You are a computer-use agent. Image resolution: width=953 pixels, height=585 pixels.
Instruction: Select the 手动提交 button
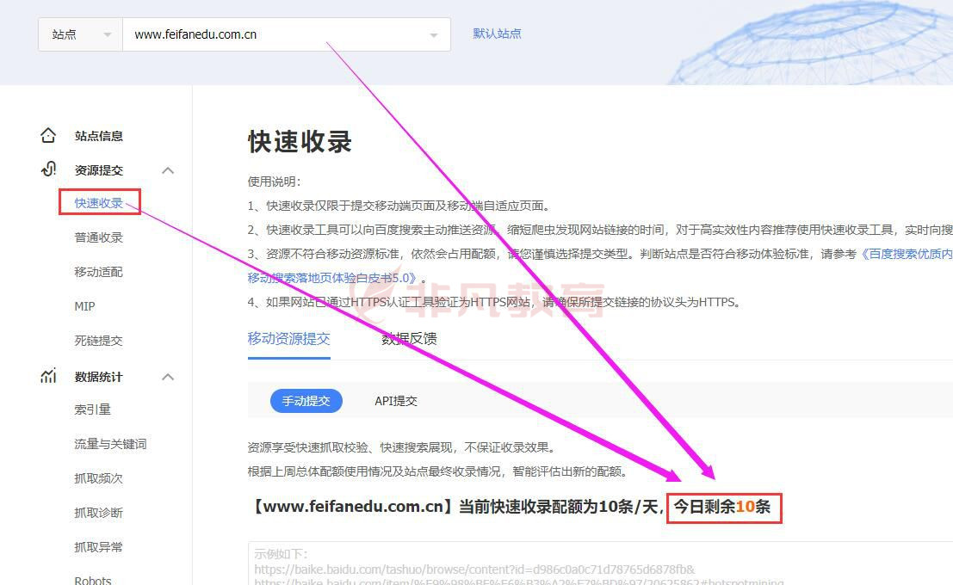coord(306,401)
